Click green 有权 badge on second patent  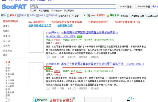coord(48,68)
